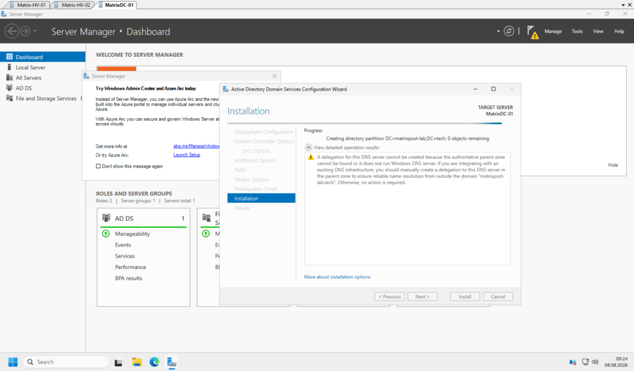This screenshot has width=634, height=371.
Task: Open the Tools menu
Action: pos(577,31)
